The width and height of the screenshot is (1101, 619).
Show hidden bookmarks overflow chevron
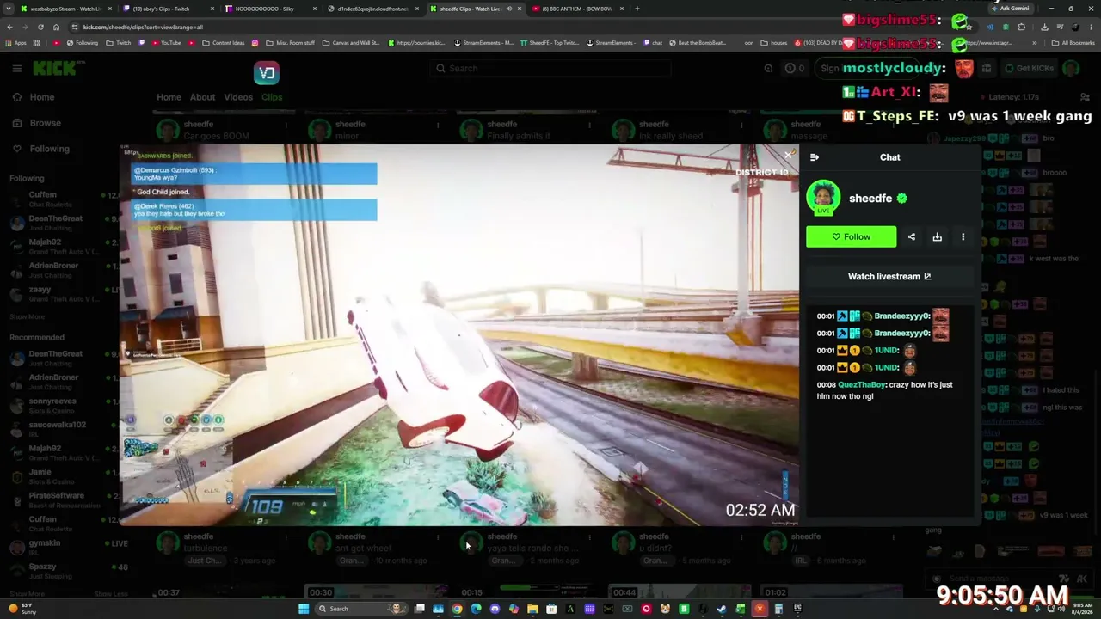pos(1034,43)
